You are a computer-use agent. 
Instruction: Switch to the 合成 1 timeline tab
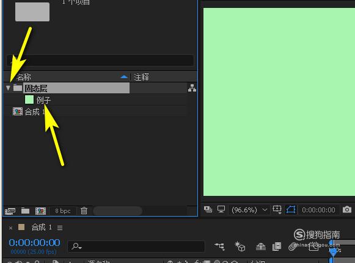[x=42, y=227]
